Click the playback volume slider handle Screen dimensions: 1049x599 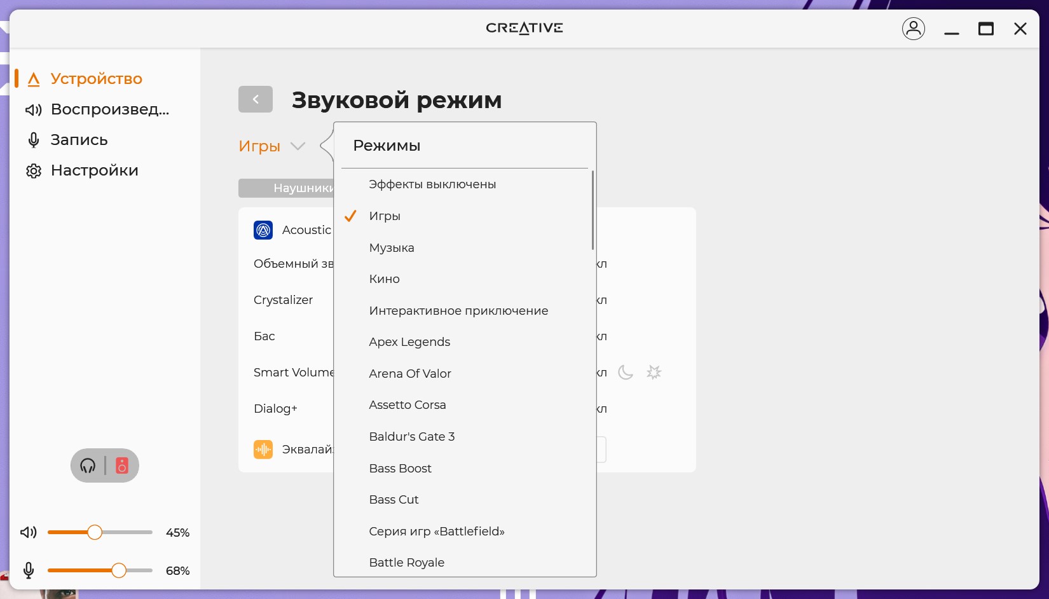tap(95, 532)
